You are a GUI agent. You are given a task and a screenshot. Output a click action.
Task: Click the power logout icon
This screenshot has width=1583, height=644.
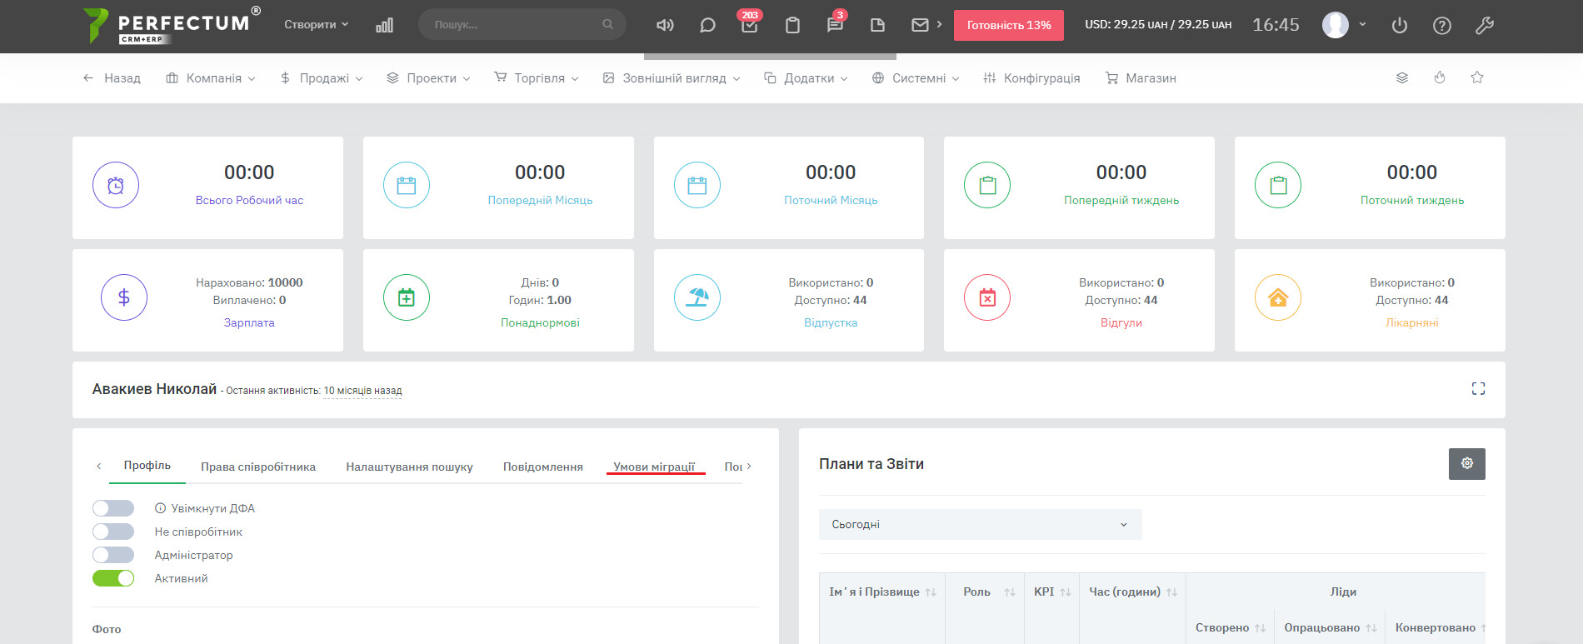coord(1400,25)
